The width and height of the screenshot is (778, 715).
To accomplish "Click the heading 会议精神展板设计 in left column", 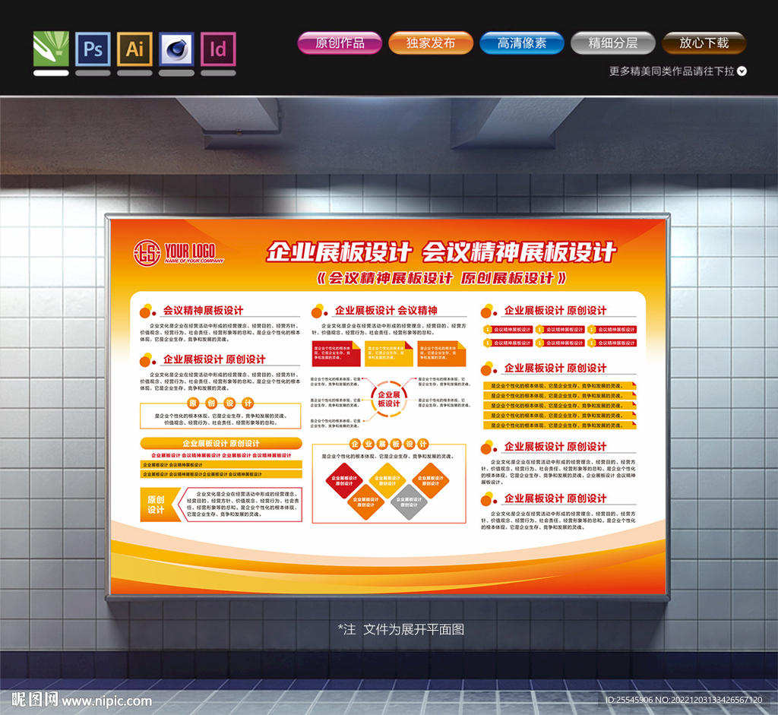I will point(203,311).
